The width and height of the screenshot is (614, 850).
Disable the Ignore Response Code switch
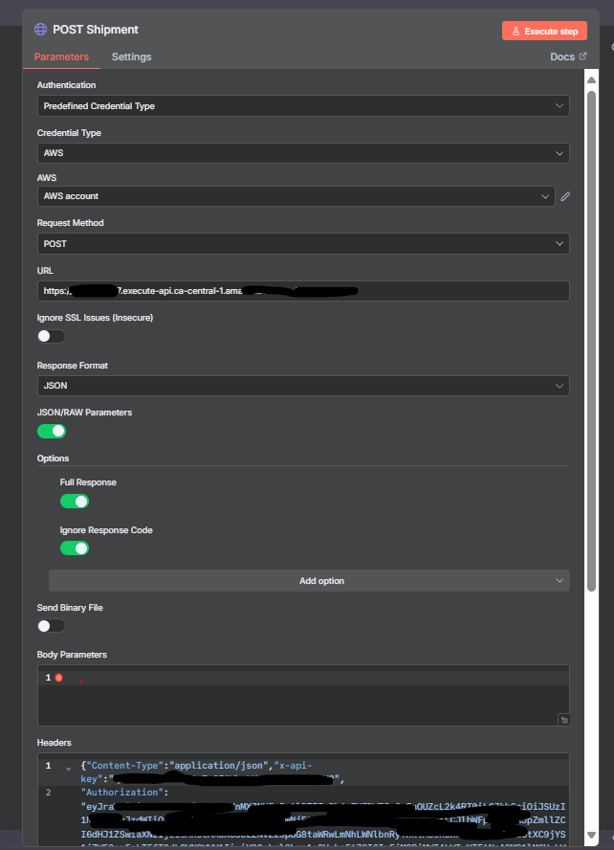point(75,548)
